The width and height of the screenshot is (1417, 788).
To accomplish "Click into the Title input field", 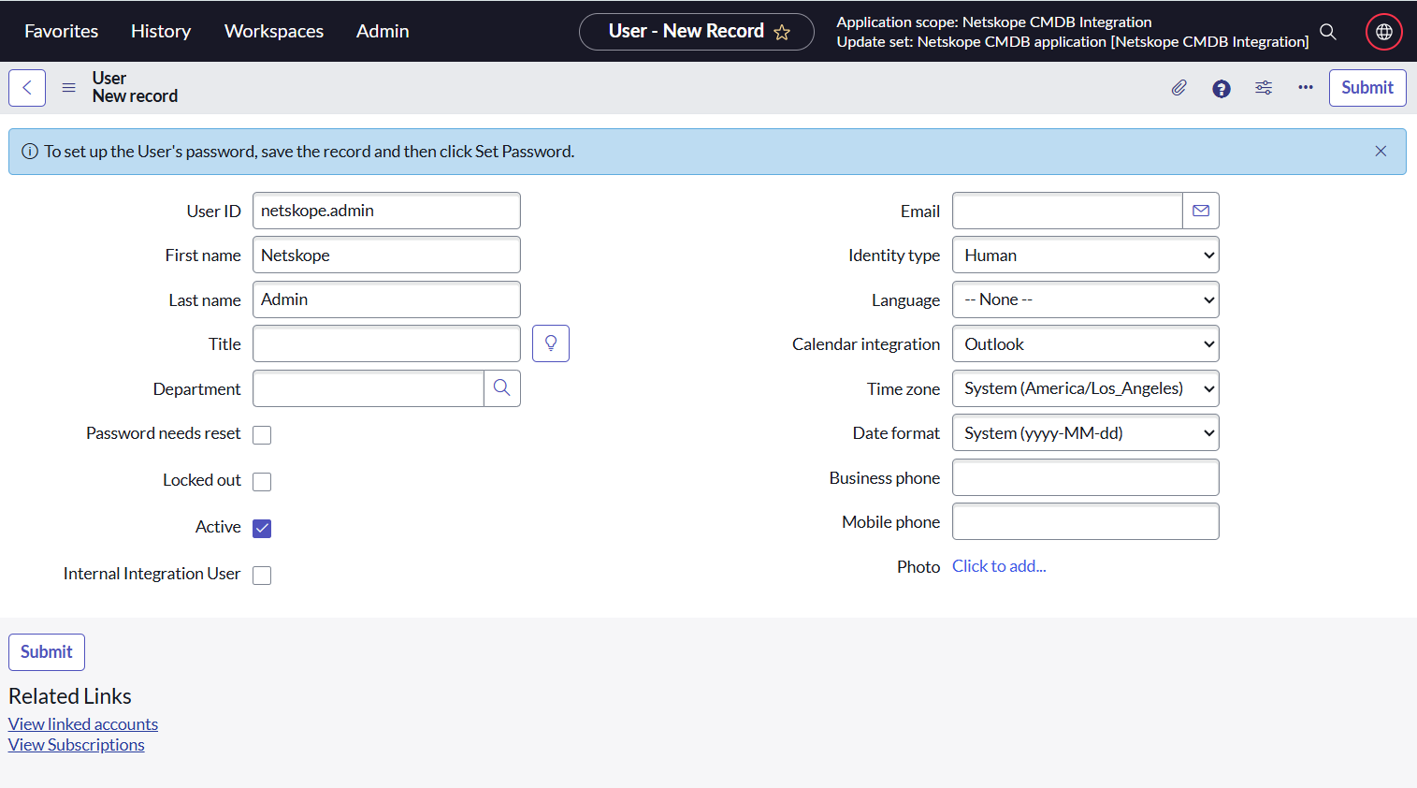I will tap(386, 344).
